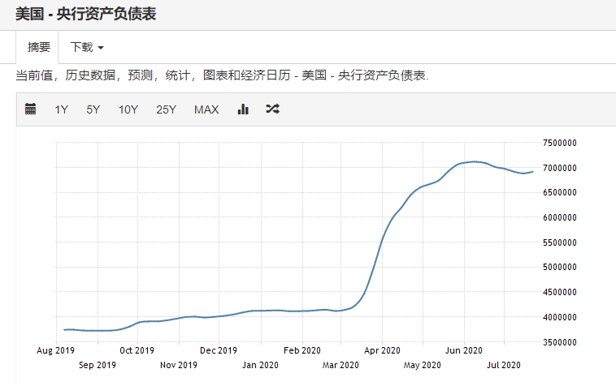Click the compare shuffle arrows icon
616x386 pixels.
[x=272, y=109]
